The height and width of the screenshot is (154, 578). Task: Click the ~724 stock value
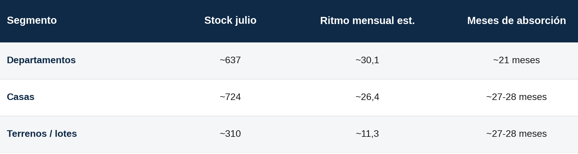230,97
